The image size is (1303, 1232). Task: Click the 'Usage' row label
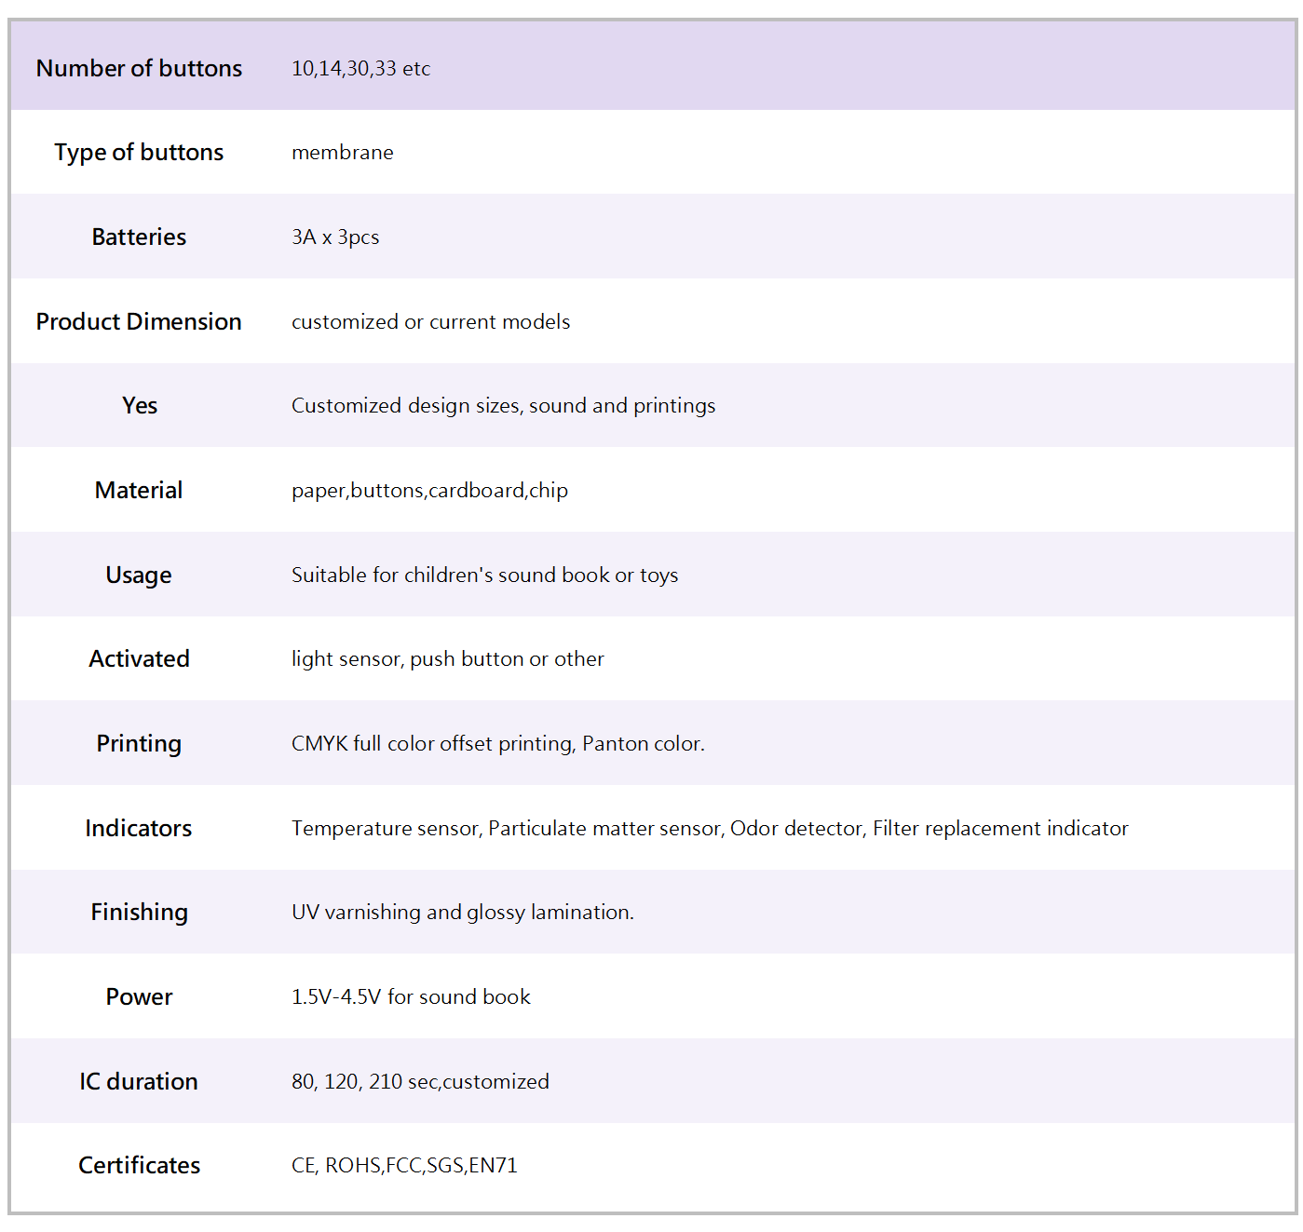point(139,575)
